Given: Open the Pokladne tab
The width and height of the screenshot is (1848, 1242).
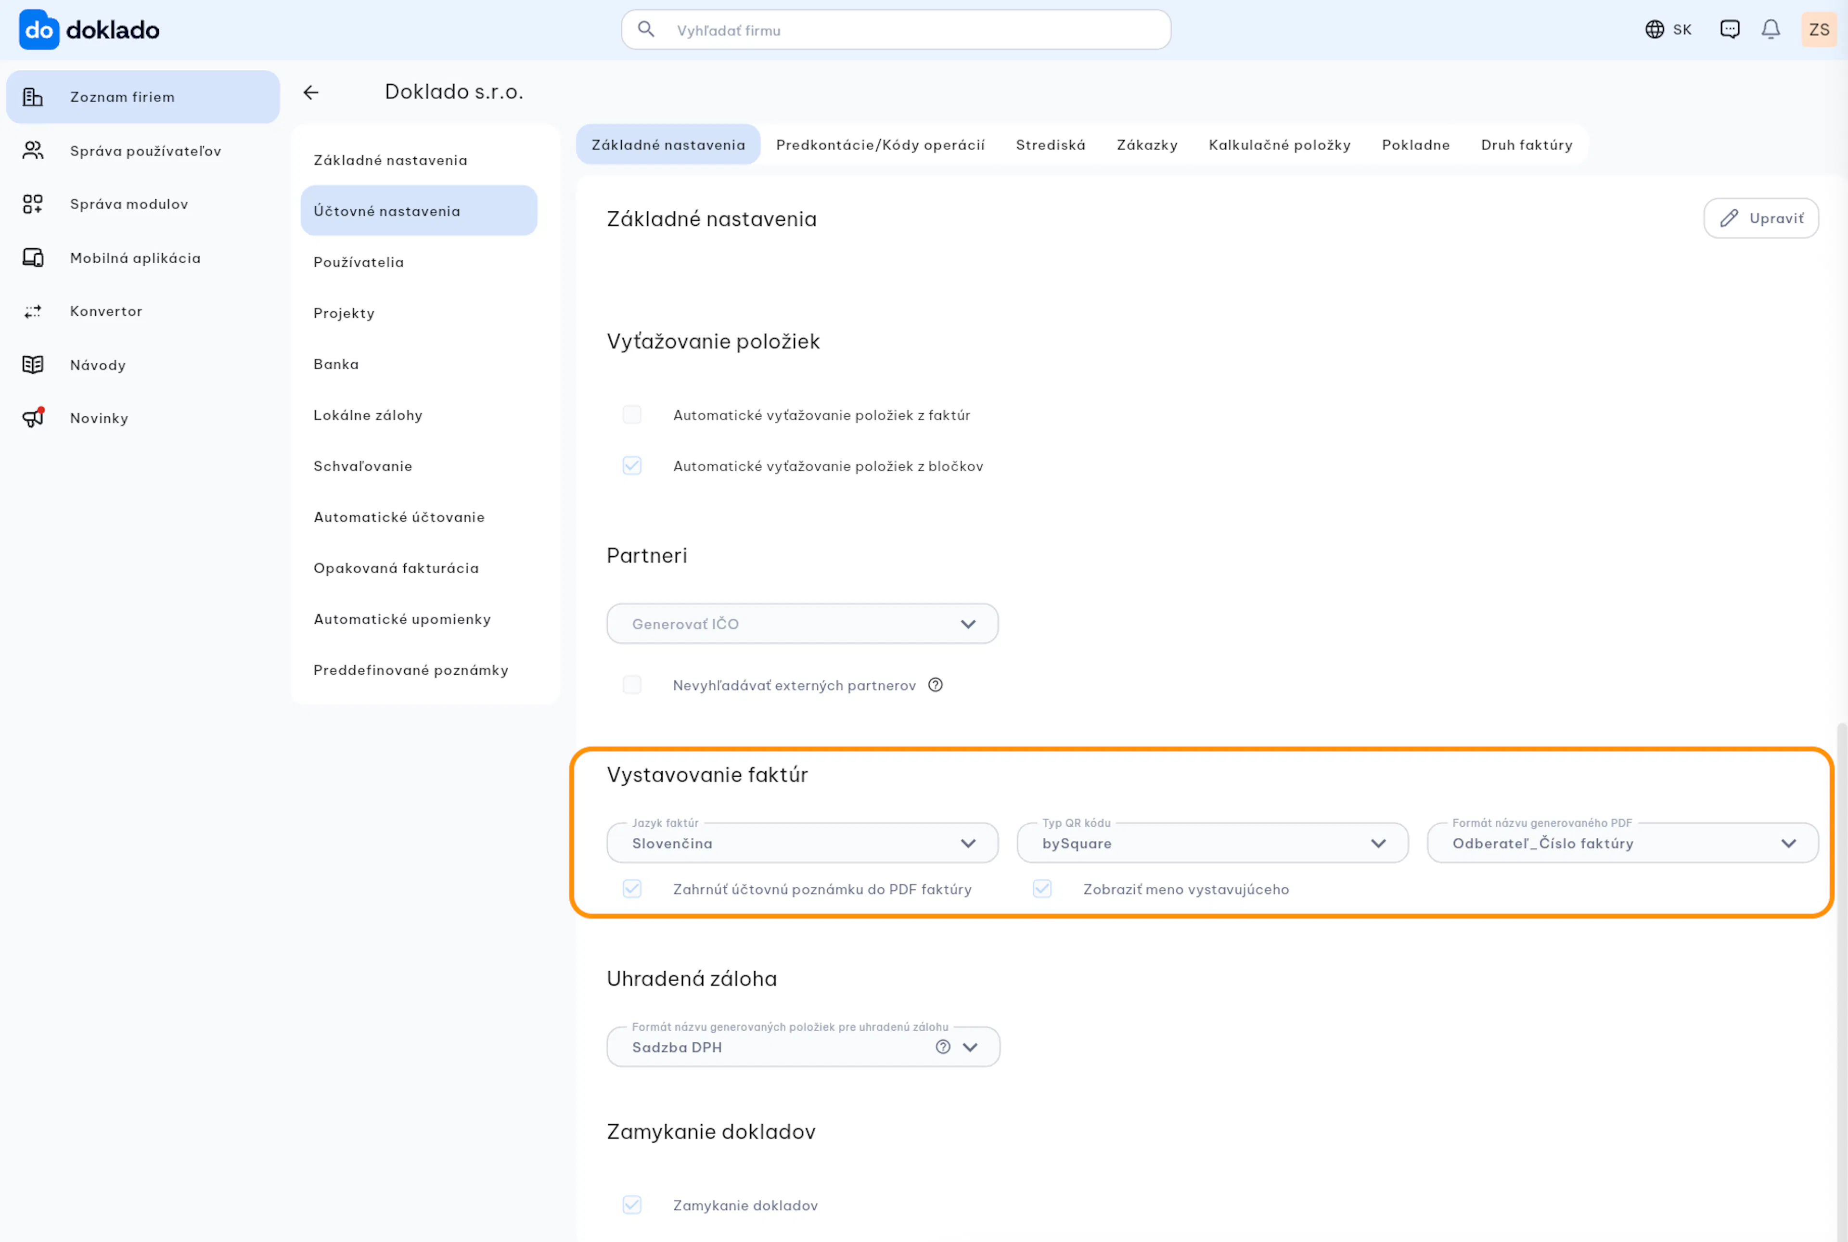Looking at the screenshot, I should (x=1416, y=145).
